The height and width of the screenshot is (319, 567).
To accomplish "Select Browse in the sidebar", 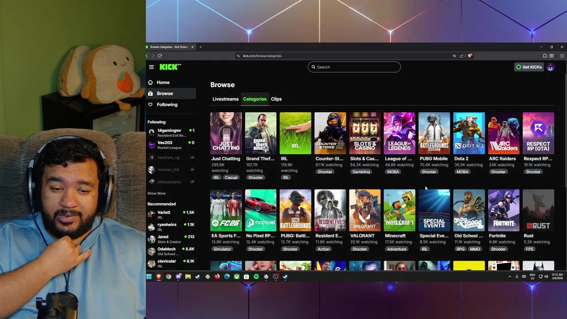I will pyautogui.click(x=171, y=93).
